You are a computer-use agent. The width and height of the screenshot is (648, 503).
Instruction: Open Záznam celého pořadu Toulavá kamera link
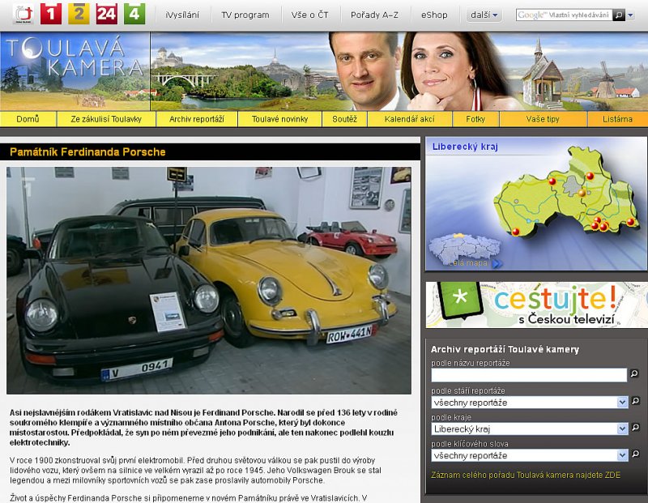click(x=526, y=475)
